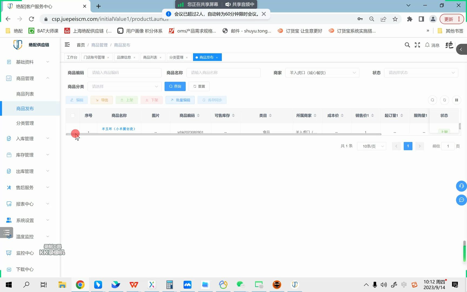Click the 查询 query button

(175, 86)
